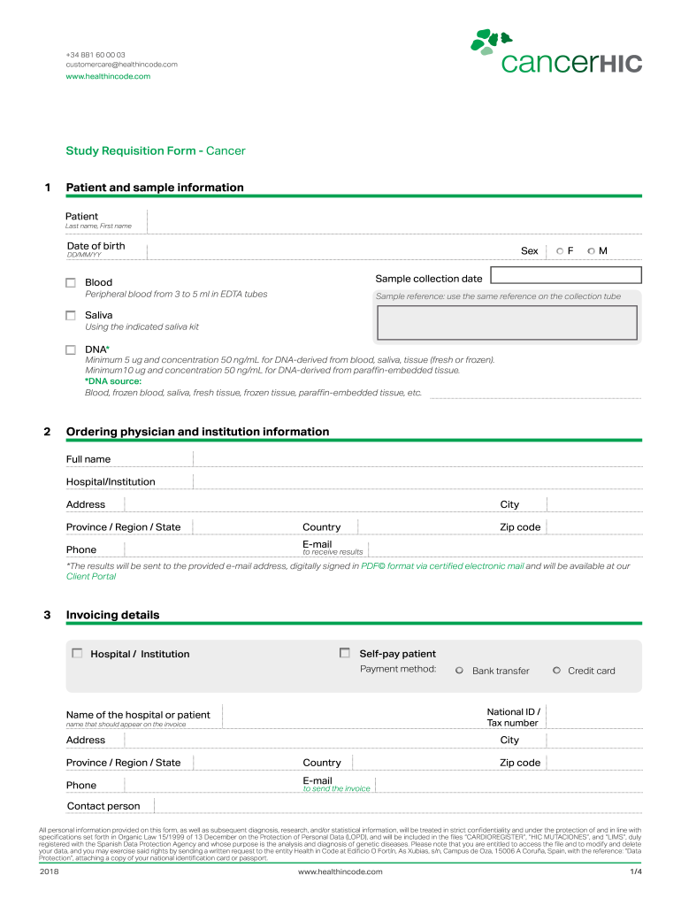This screenshot has height=906, width=681.
Task: Click the patient Last name, First name field
Action: [x=389, y=219]
